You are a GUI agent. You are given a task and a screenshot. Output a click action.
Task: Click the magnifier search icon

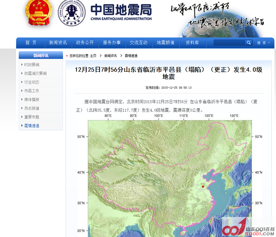point(249,42)
